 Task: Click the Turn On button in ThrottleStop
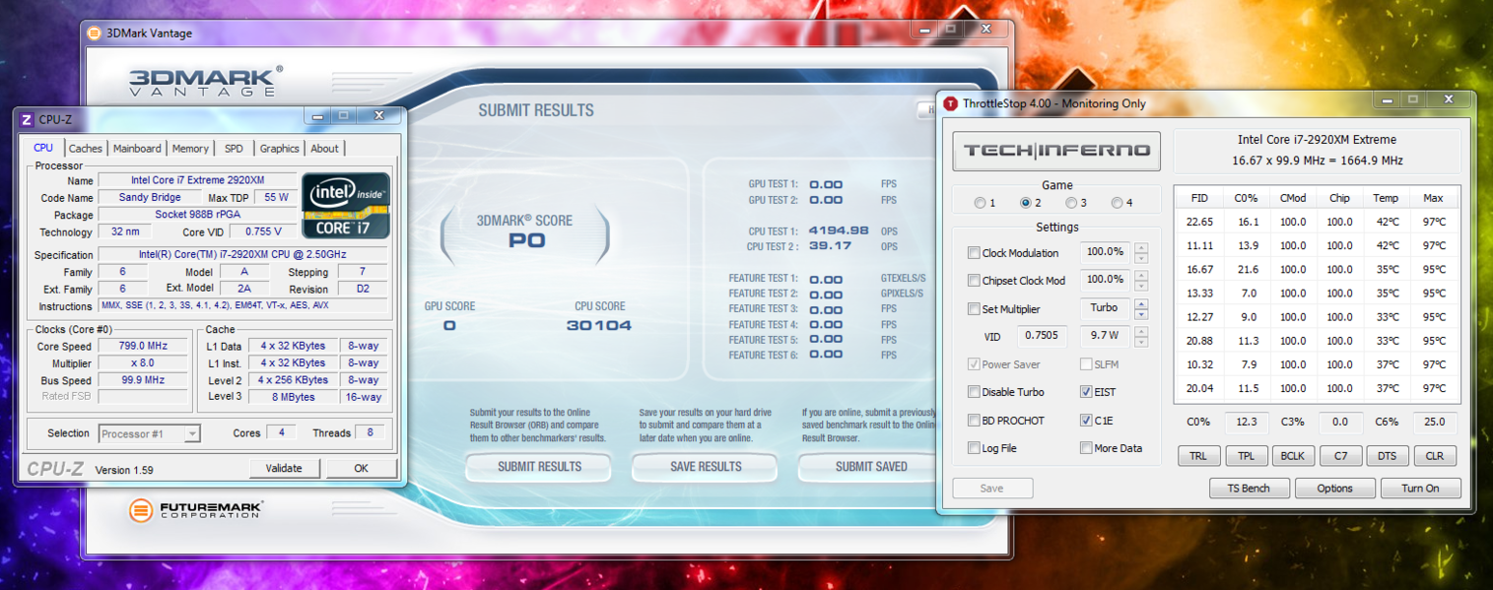[x=1420, y=488]
